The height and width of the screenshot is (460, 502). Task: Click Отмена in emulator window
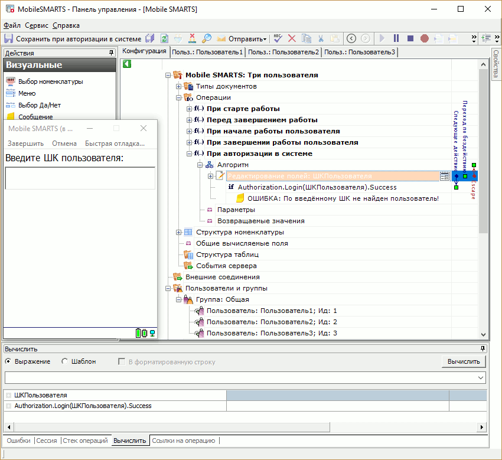click(64, 143)
